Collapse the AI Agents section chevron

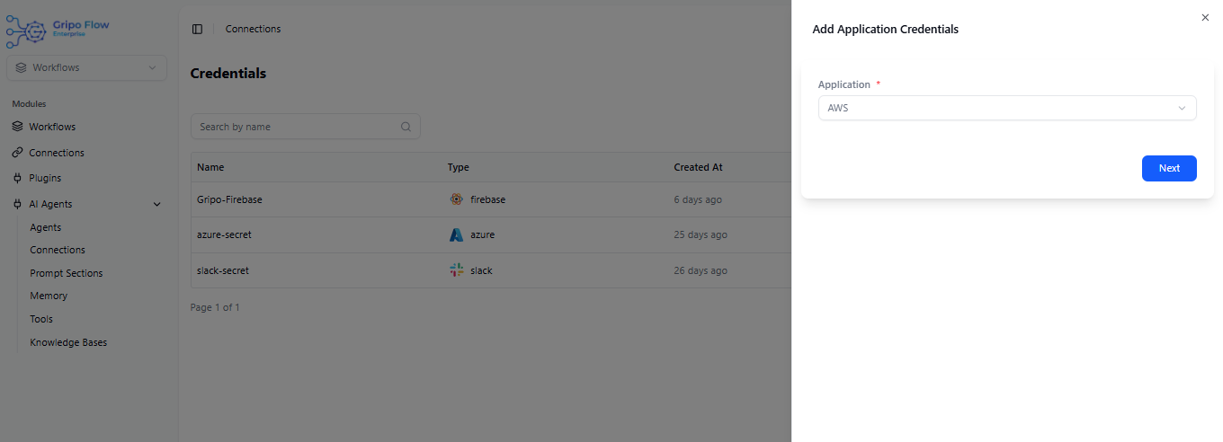click(x=157, y=204)
